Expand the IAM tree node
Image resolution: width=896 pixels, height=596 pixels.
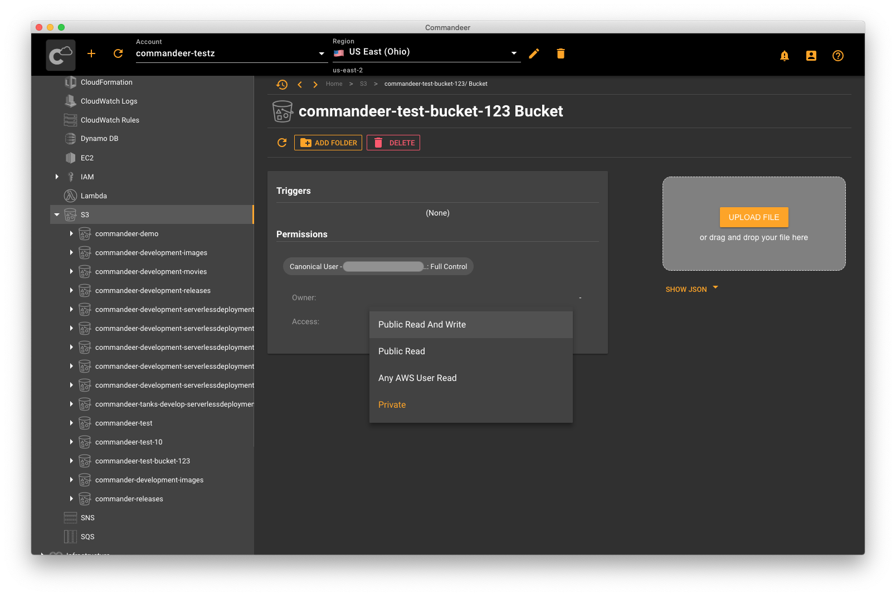tap(57, 177)
